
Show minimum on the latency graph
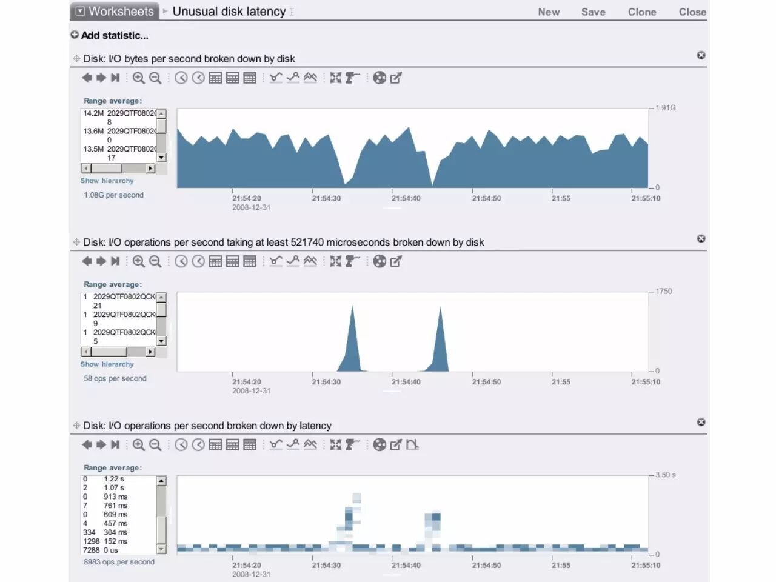276,445
